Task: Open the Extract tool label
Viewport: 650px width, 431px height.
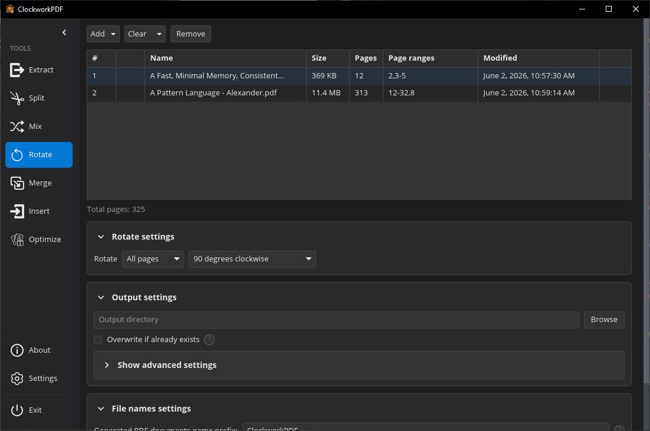Action: tap(41, 70)
